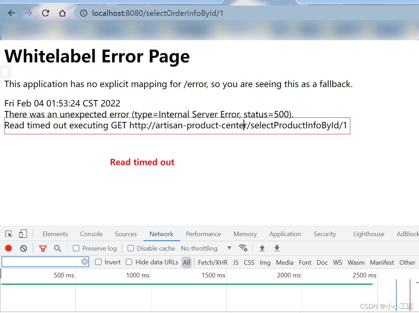Screen dimensions: 419x313
Task: Tick the Invert filter checkbox
Action: pos(99,262)
